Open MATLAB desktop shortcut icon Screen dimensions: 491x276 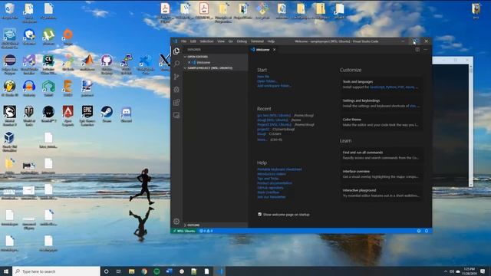pos(87,62)
